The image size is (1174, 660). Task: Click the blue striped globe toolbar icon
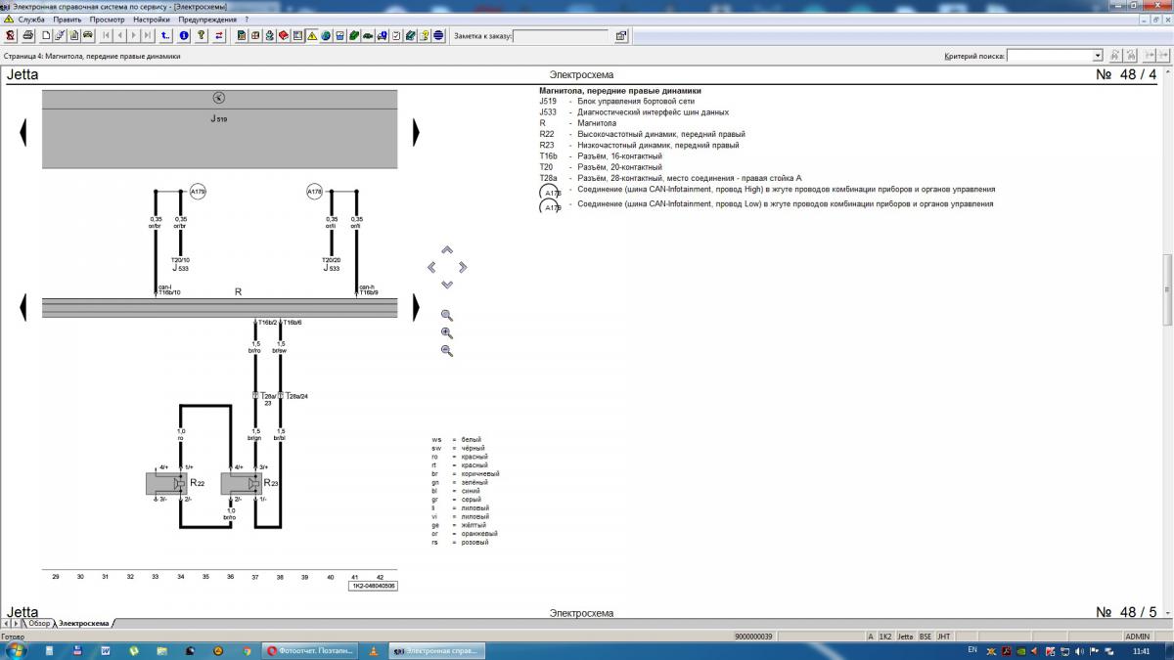click(438, 36)
